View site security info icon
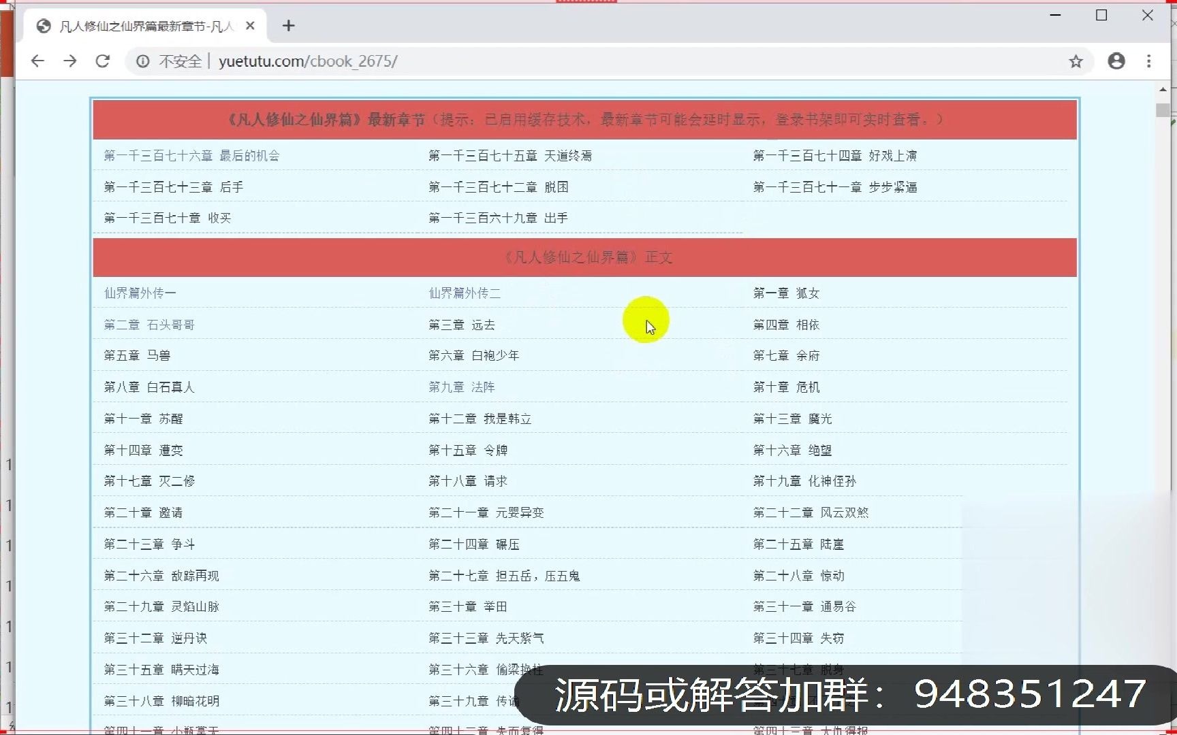1177x735 pixels. [x=143, y=61]
